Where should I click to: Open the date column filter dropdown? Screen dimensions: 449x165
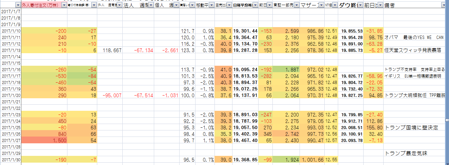coord(18,5)
